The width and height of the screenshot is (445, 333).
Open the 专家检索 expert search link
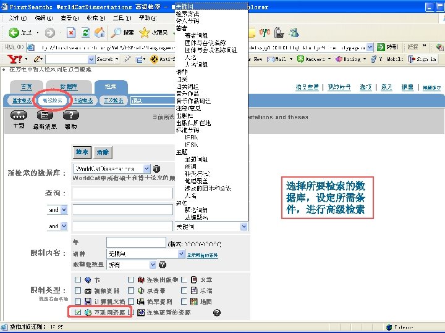coord(83,101)
